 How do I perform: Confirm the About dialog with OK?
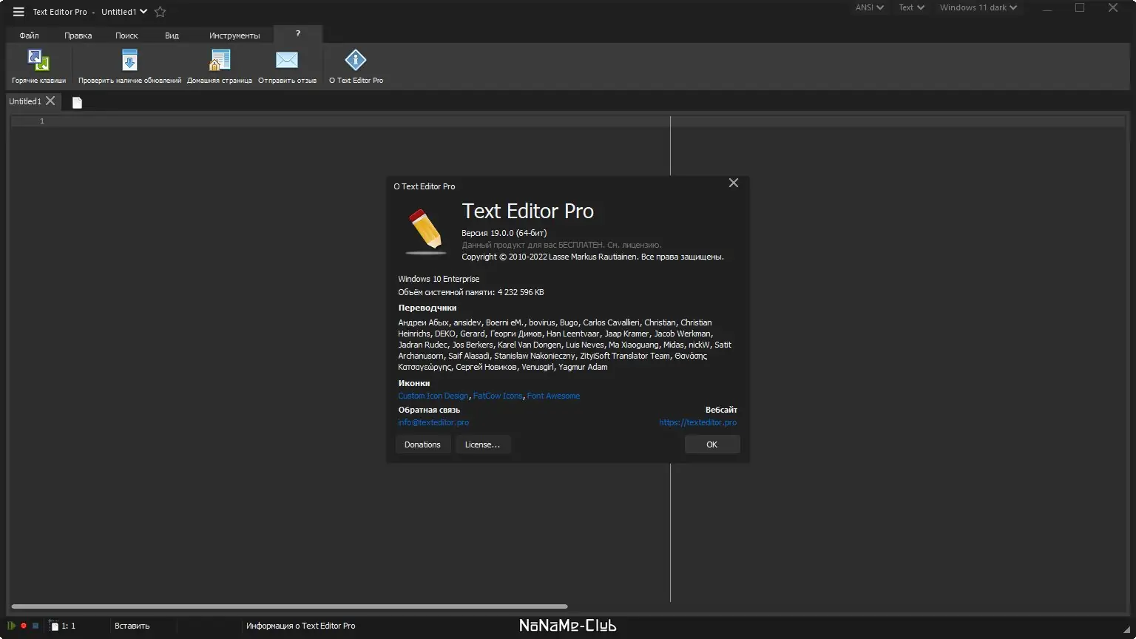point(711,444)
